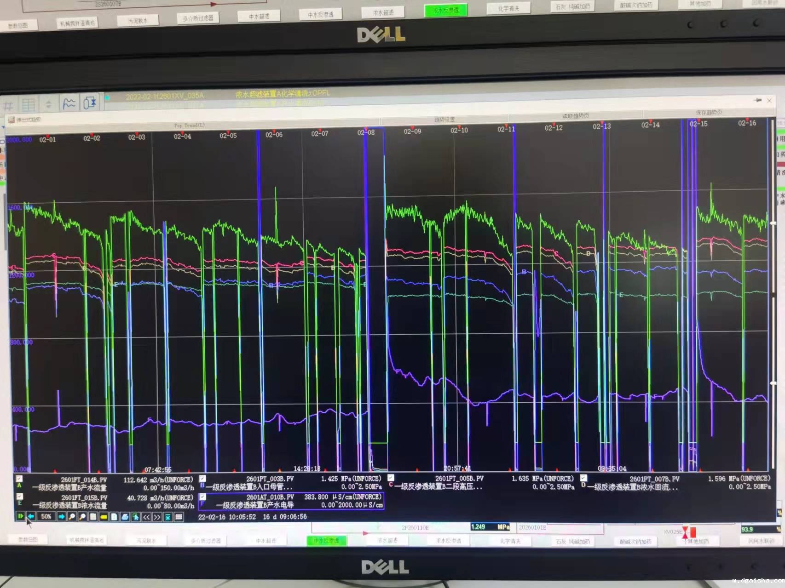Click the tank valve icon in top toolbar
The image size is (785, 588).
[x=90, y=103]
